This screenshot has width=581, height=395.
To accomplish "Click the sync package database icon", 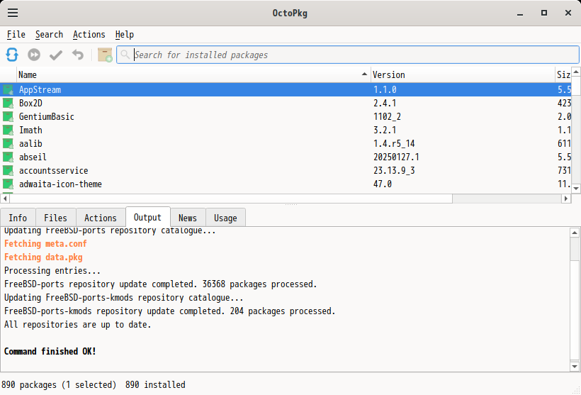I will click(12, 55).
